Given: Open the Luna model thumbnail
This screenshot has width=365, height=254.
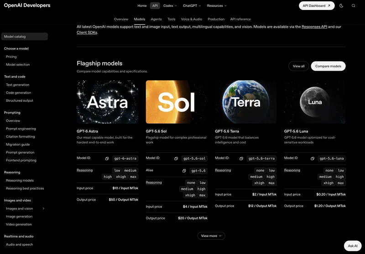Looking at the screenshot, I should point(315,102).
